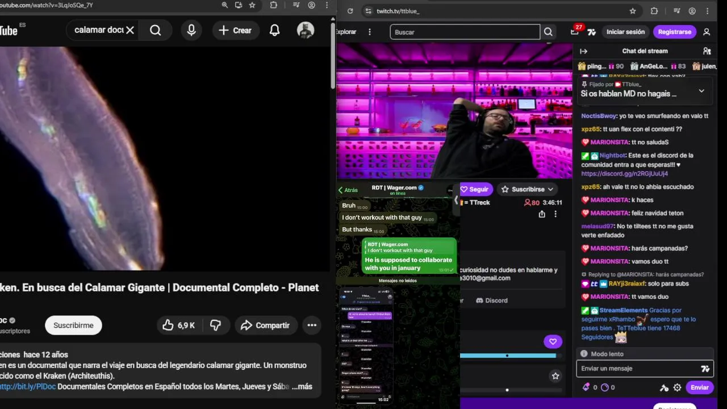This screenshot has height=409, width=727.
Task: Open the discord.gg invite link in chat
Action: click(624, 173)
